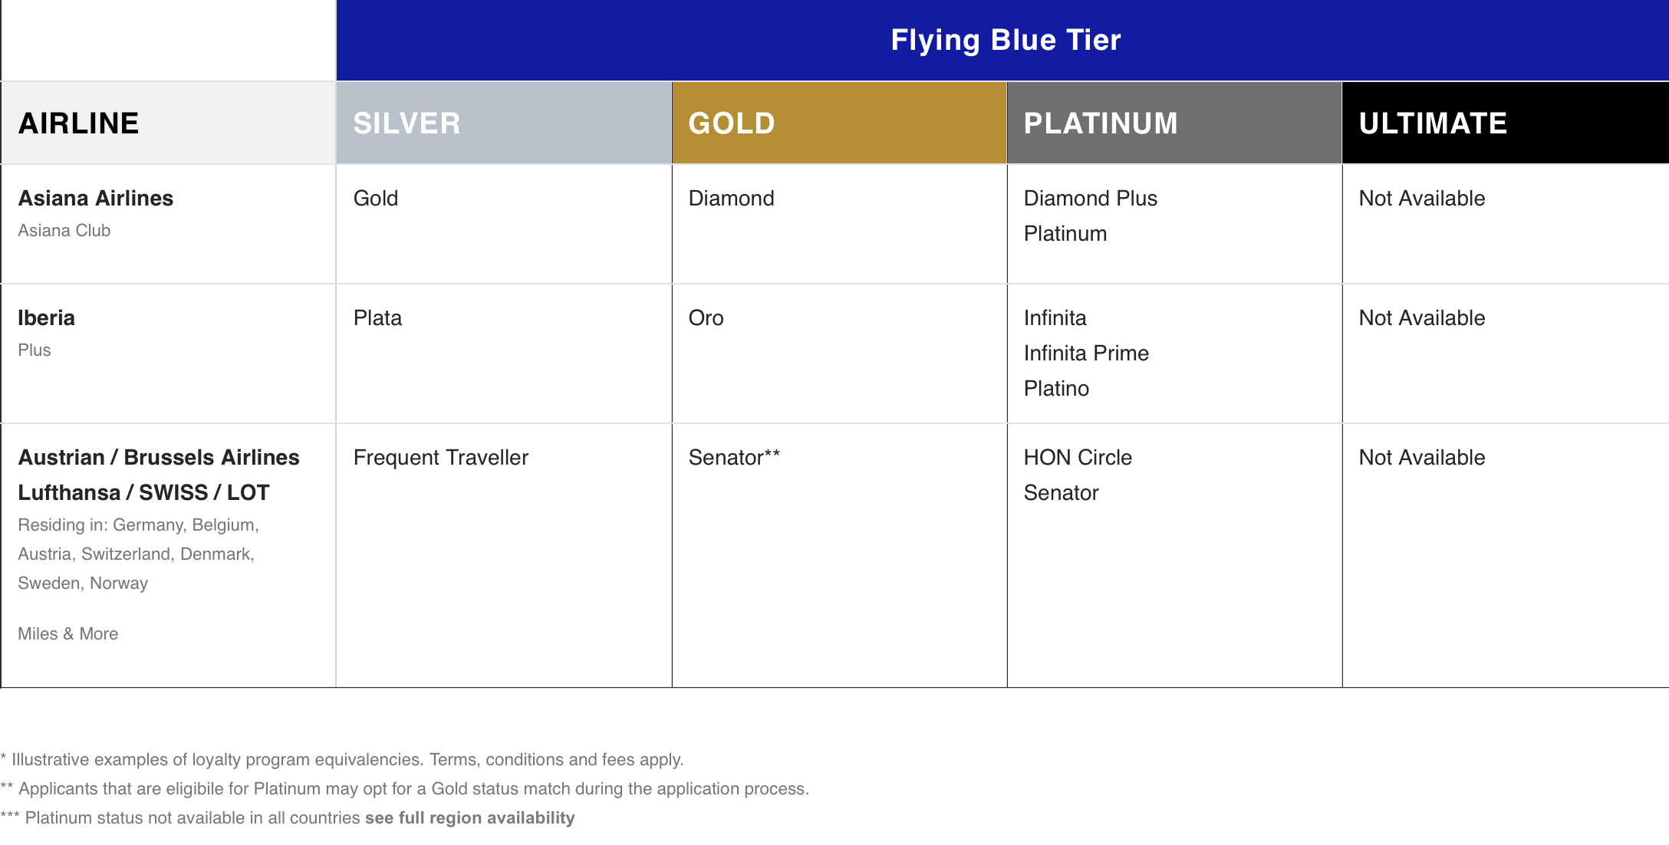Viewport: 1669px width, 845px height.
Task: Select the Lufthansa / SWISS / LOT heading
Action: (143, 493)
